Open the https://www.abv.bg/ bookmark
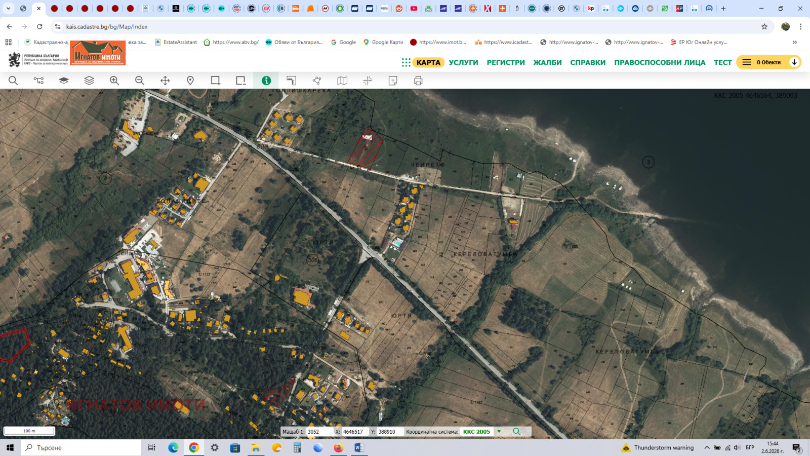Viewport: 810px width, 456px height. (x=231, y=42)
